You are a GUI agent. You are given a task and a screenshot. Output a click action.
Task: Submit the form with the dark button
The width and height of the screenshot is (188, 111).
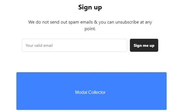pyautogui.click(x=144, y=45)
